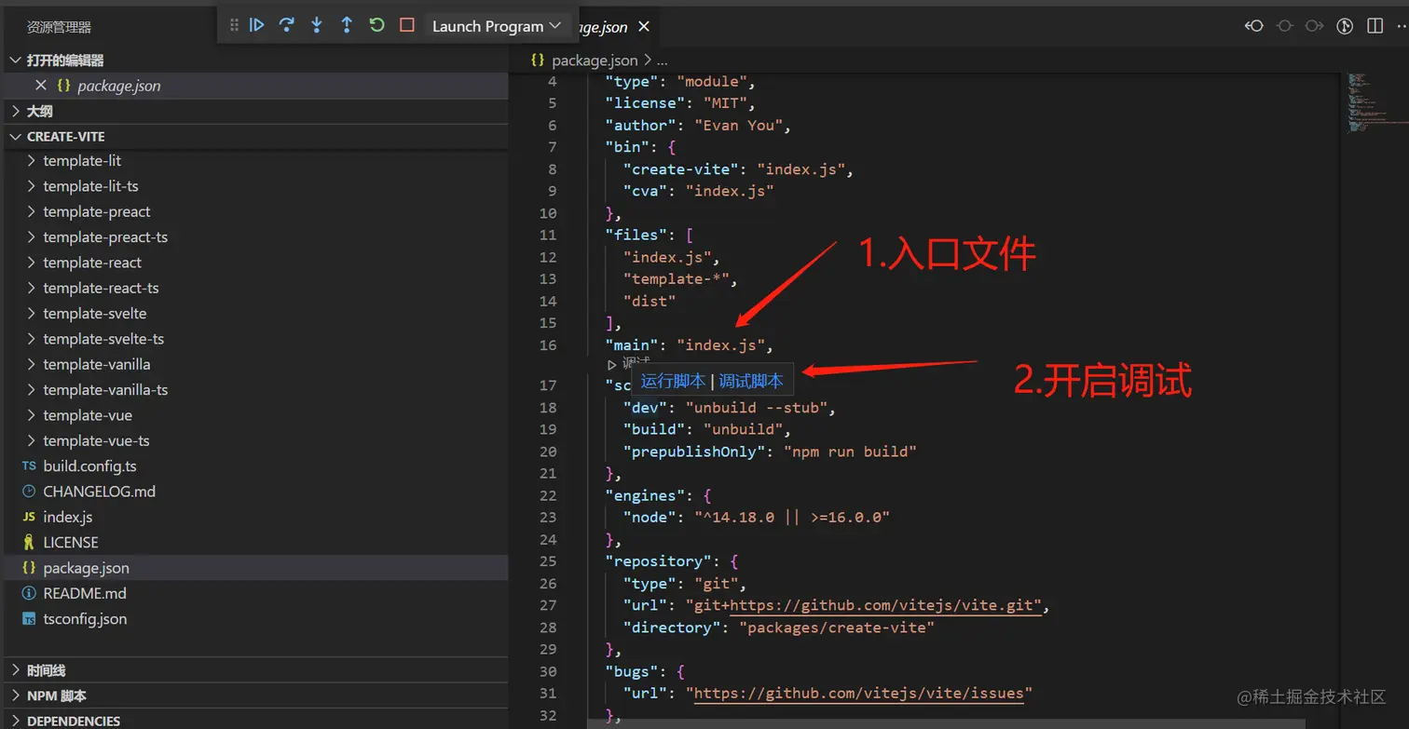Viewport: 1409px width, 729px height.
Task: Split the editor to the right
Action: [x=1375, y=26]
